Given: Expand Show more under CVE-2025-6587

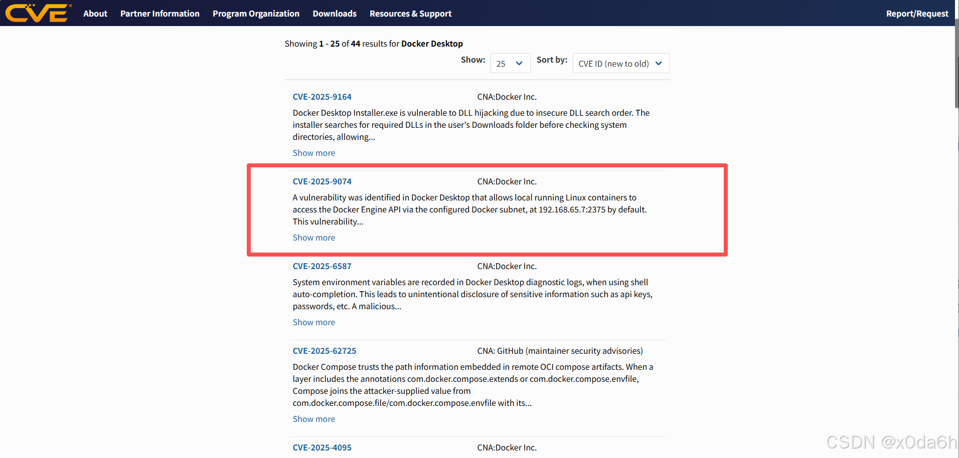Looking at the screenshot, I should (314, 322).
